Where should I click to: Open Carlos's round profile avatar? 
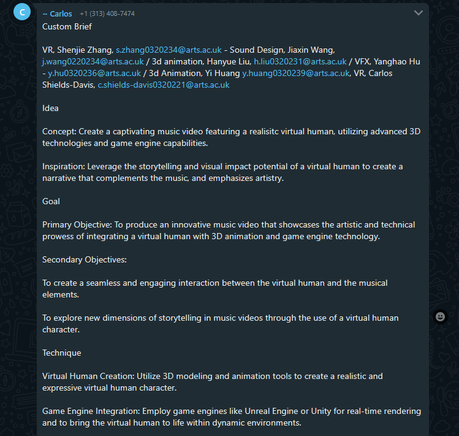22,12
